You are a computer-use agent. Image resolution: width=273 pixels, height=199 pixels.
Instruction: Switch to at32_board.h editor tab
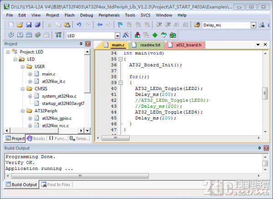click(x=185, y=45)
